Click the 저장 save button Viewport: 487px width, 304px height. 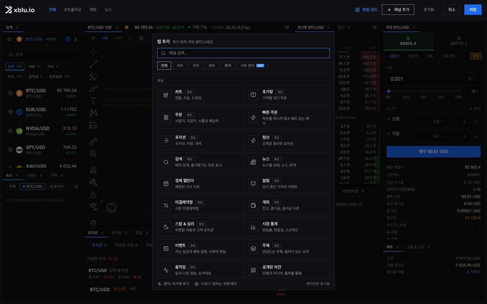tap(473, 10)
